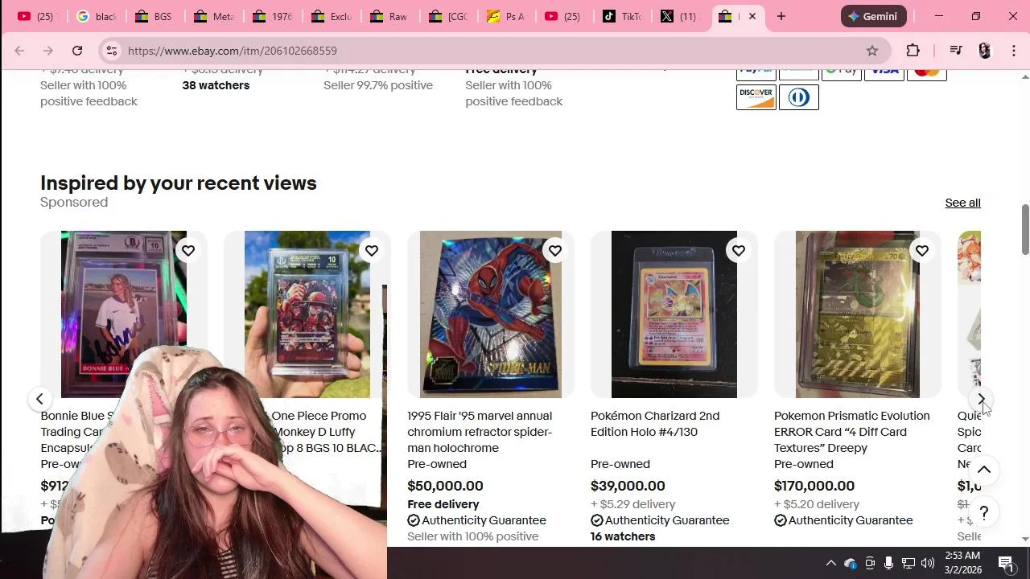
Task: Click the Mastercard payment logo
Action: coord(926,72)
